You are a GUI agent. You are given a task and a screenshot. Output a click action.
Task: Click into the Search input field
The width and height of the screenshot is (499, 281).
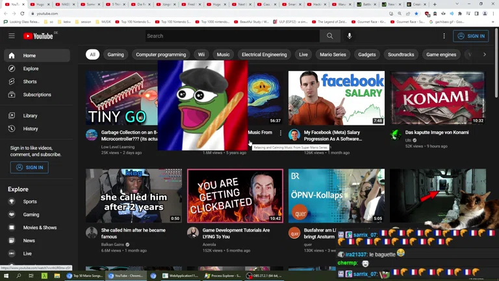click(231, 36)
